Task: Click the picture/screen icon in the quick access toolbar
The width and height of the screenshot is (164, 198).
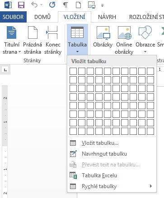Action: (92, 5)
